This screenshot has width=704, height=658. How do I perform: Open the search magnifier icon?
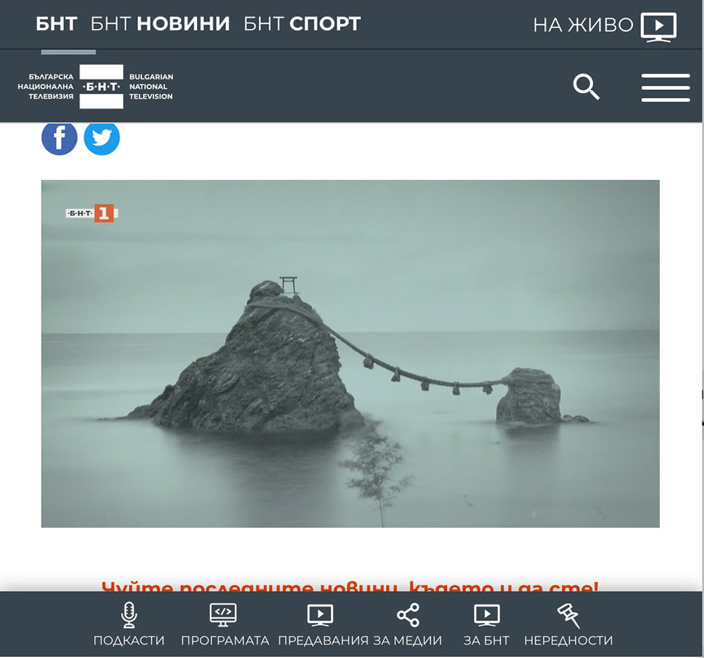click(x=586, y=87)
